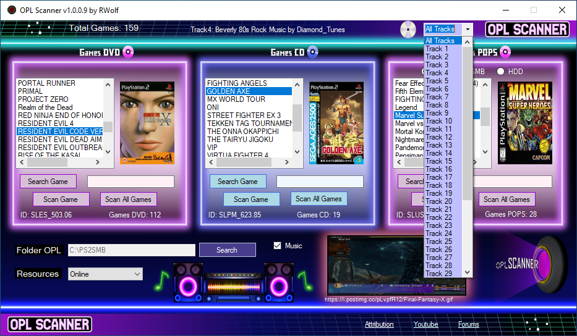
Task: Select STREET FIGHTER EX 3 in CD list
Action: pyautogui.click(x=249, y=115)
